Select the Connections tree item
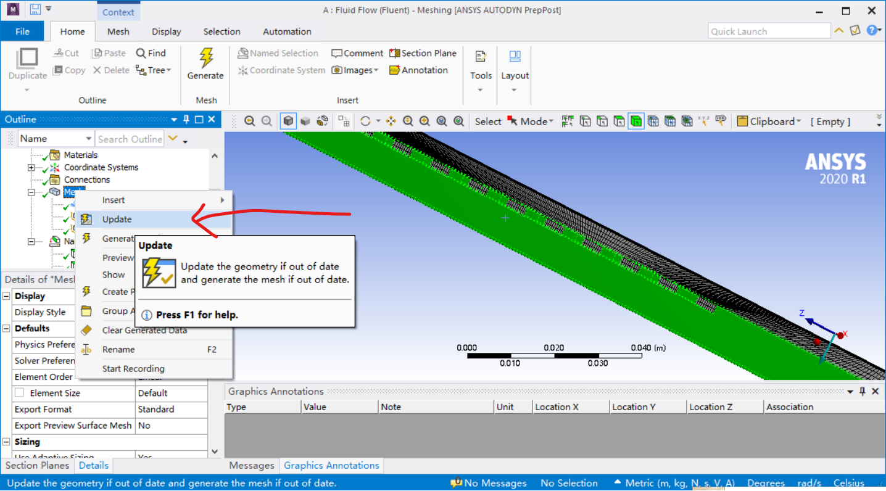Screen dimensions: 886x491 [x=87, y=180]
